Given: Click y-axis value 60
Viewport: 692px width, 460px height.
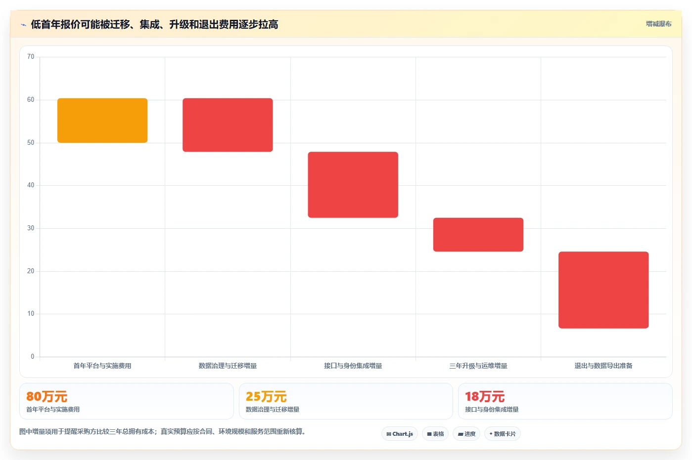Looking at the screenshot, I should 31,100.
